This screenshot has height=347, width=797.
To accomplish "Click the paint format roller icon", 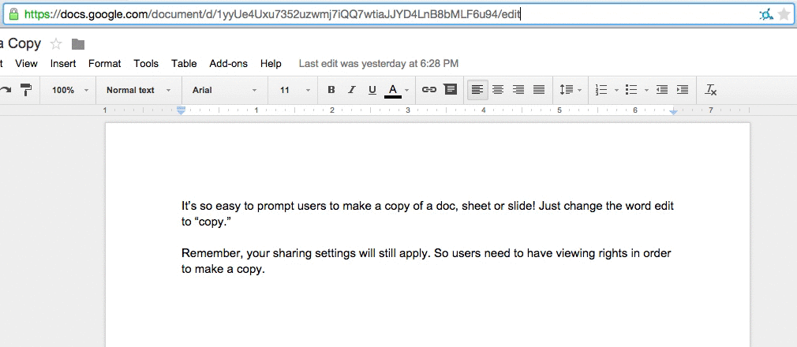I will pyautogui.click(x=26, y=90).
